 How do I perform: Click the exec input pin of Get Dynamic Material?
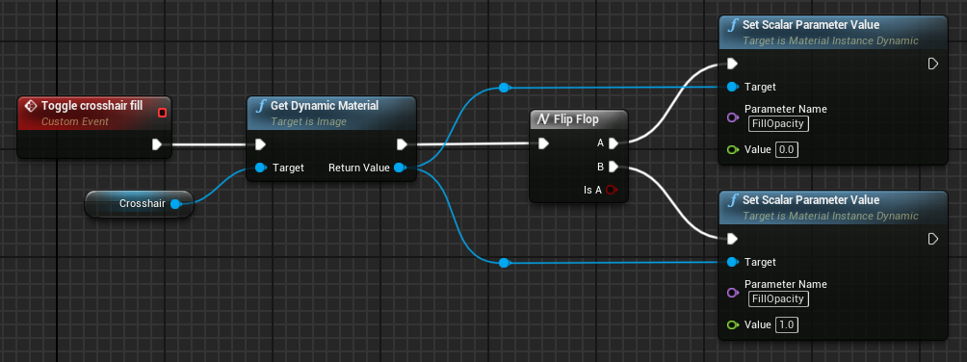[x=260, y=144]
